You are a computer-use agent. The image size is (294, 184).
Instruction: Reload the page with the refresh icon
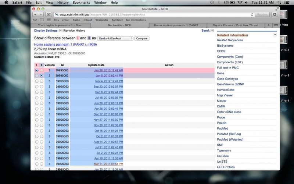tap(252, 14)
